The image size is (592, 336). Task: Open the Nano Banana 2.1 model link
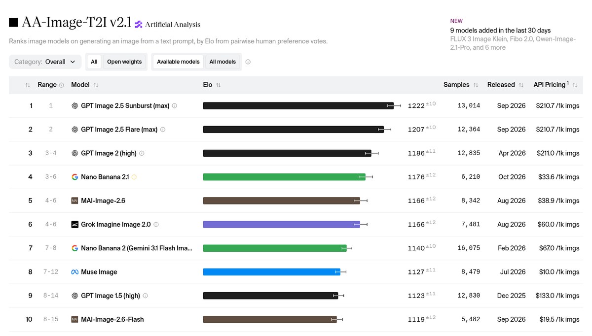[x=105, y=177]
